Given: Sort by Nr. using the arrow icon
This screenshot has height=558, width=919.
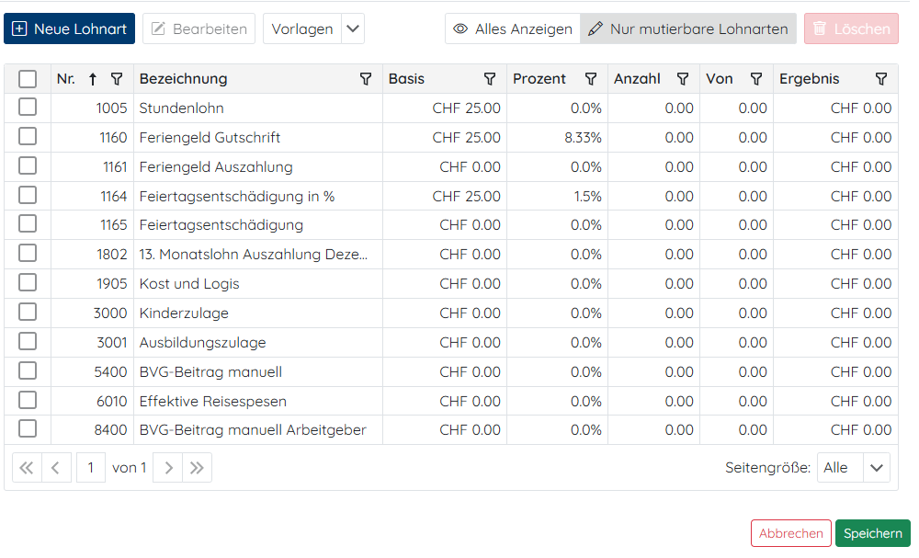Looking at the screenshot, I should point(93,79).
